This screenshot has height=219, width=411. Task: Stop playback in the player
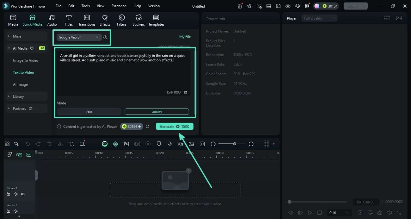click(320, 213)
